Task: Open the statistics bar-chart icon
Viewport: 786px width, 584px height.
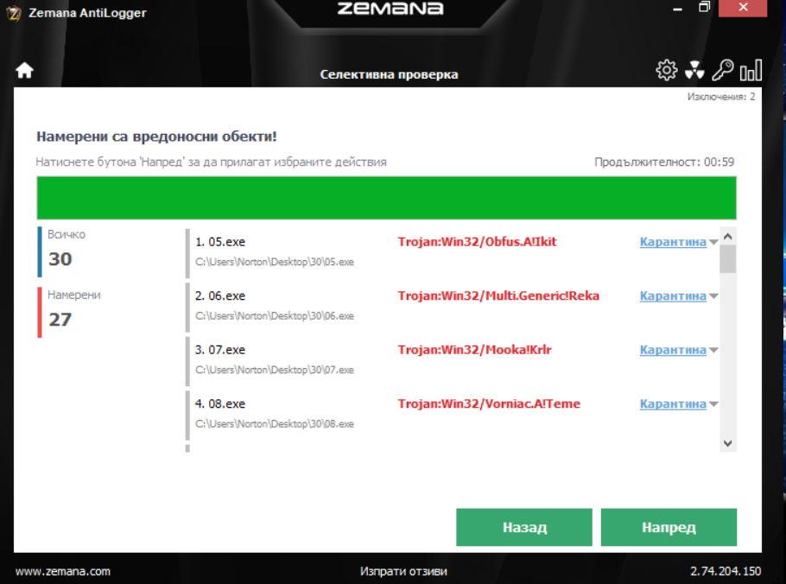Action: (x=751, y=70)
